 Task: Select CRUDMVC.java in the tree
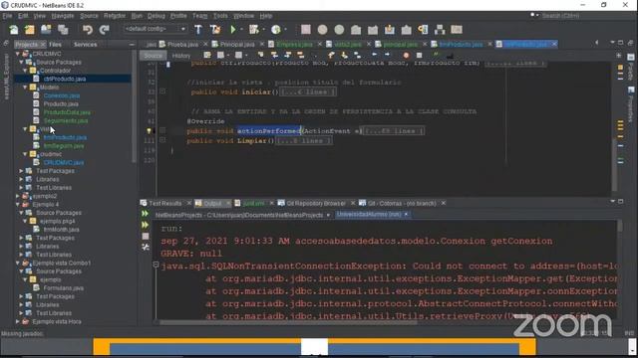coord(64,162)
